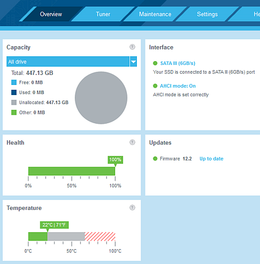
Task: Switch to the Tuner tab
Action: (103, 14)
